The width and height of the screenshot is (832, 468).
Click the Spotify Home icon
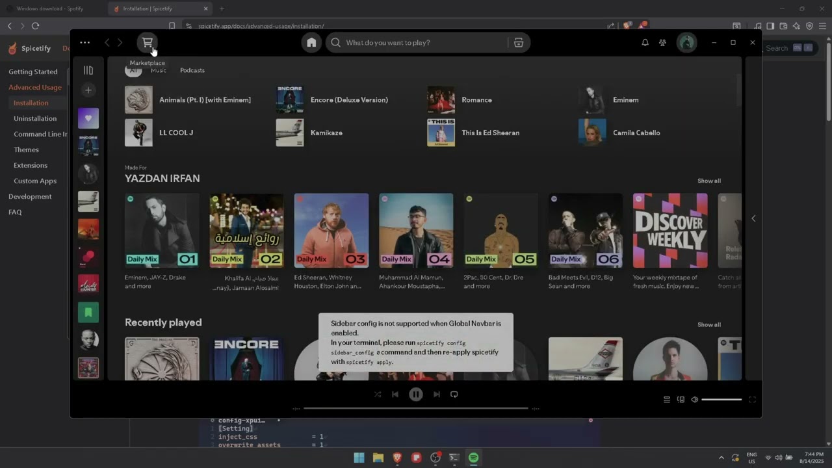tap(311, 42)
